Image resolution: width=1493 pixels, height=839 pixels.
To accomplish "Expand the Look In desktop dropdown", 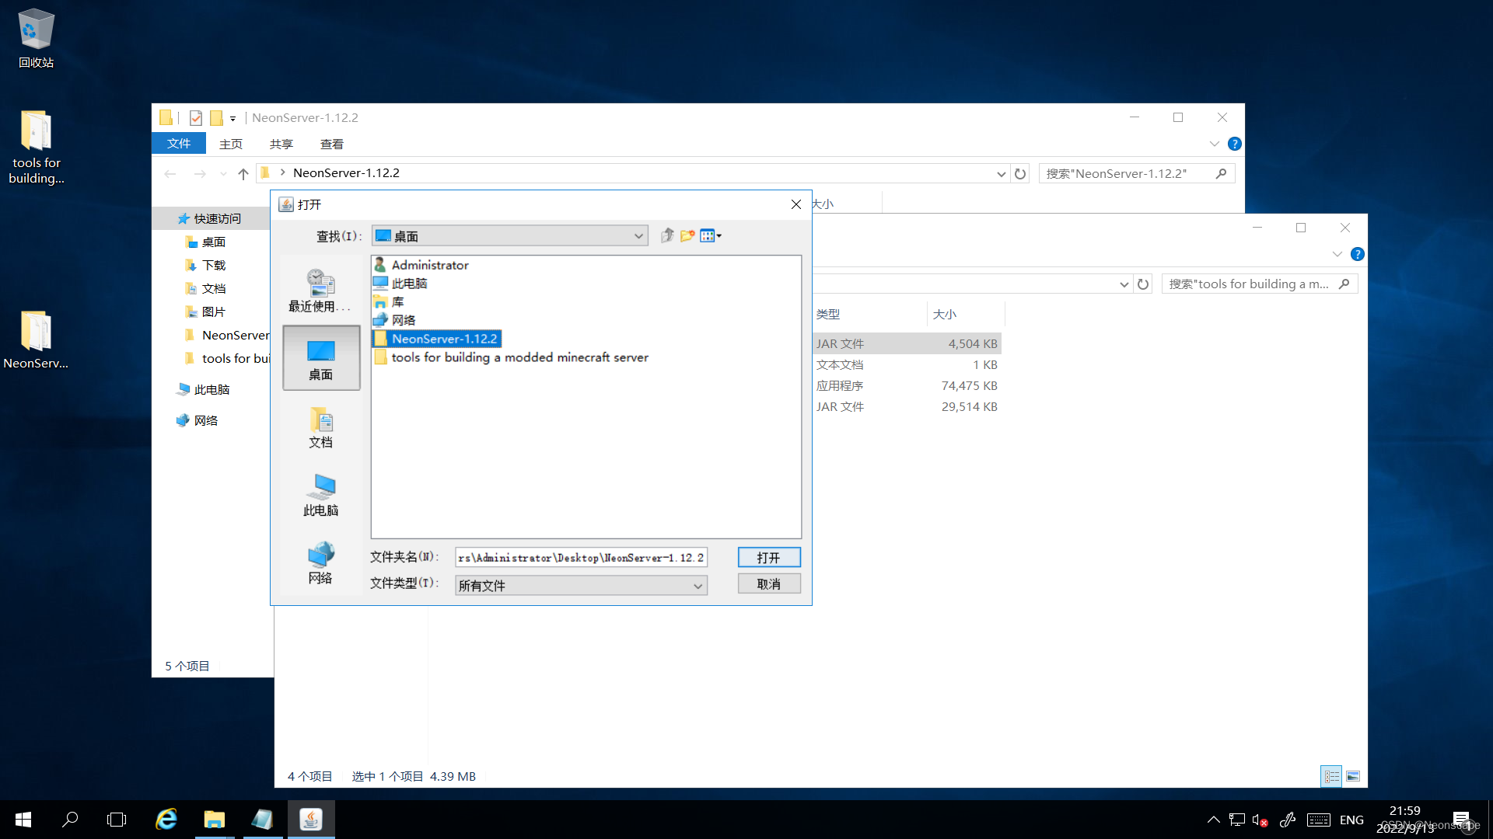I will pos(638,236).
